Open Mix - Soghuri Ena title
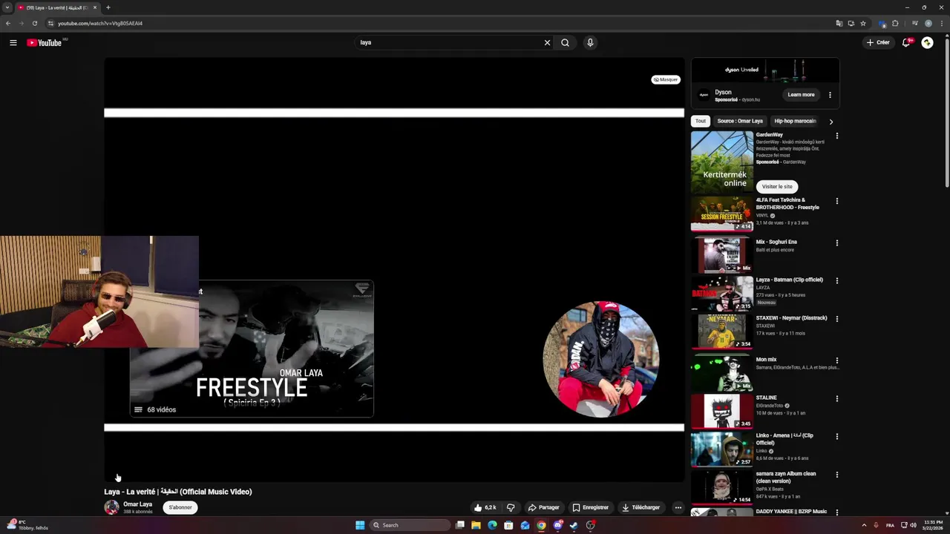 point(776,242)
